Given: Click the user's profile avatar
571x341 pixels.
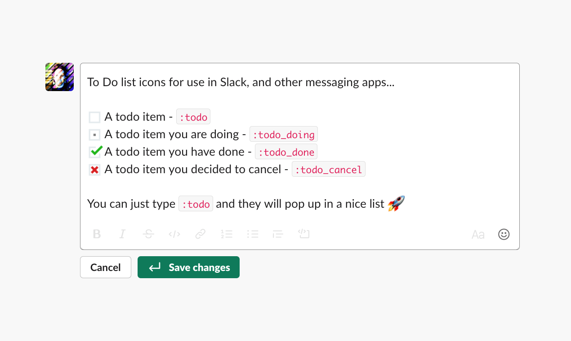Looking at the screenshot, I should tap(59, 76).
